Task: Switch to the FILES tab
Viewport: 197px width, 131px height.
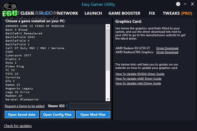Action: pos(45,13)
